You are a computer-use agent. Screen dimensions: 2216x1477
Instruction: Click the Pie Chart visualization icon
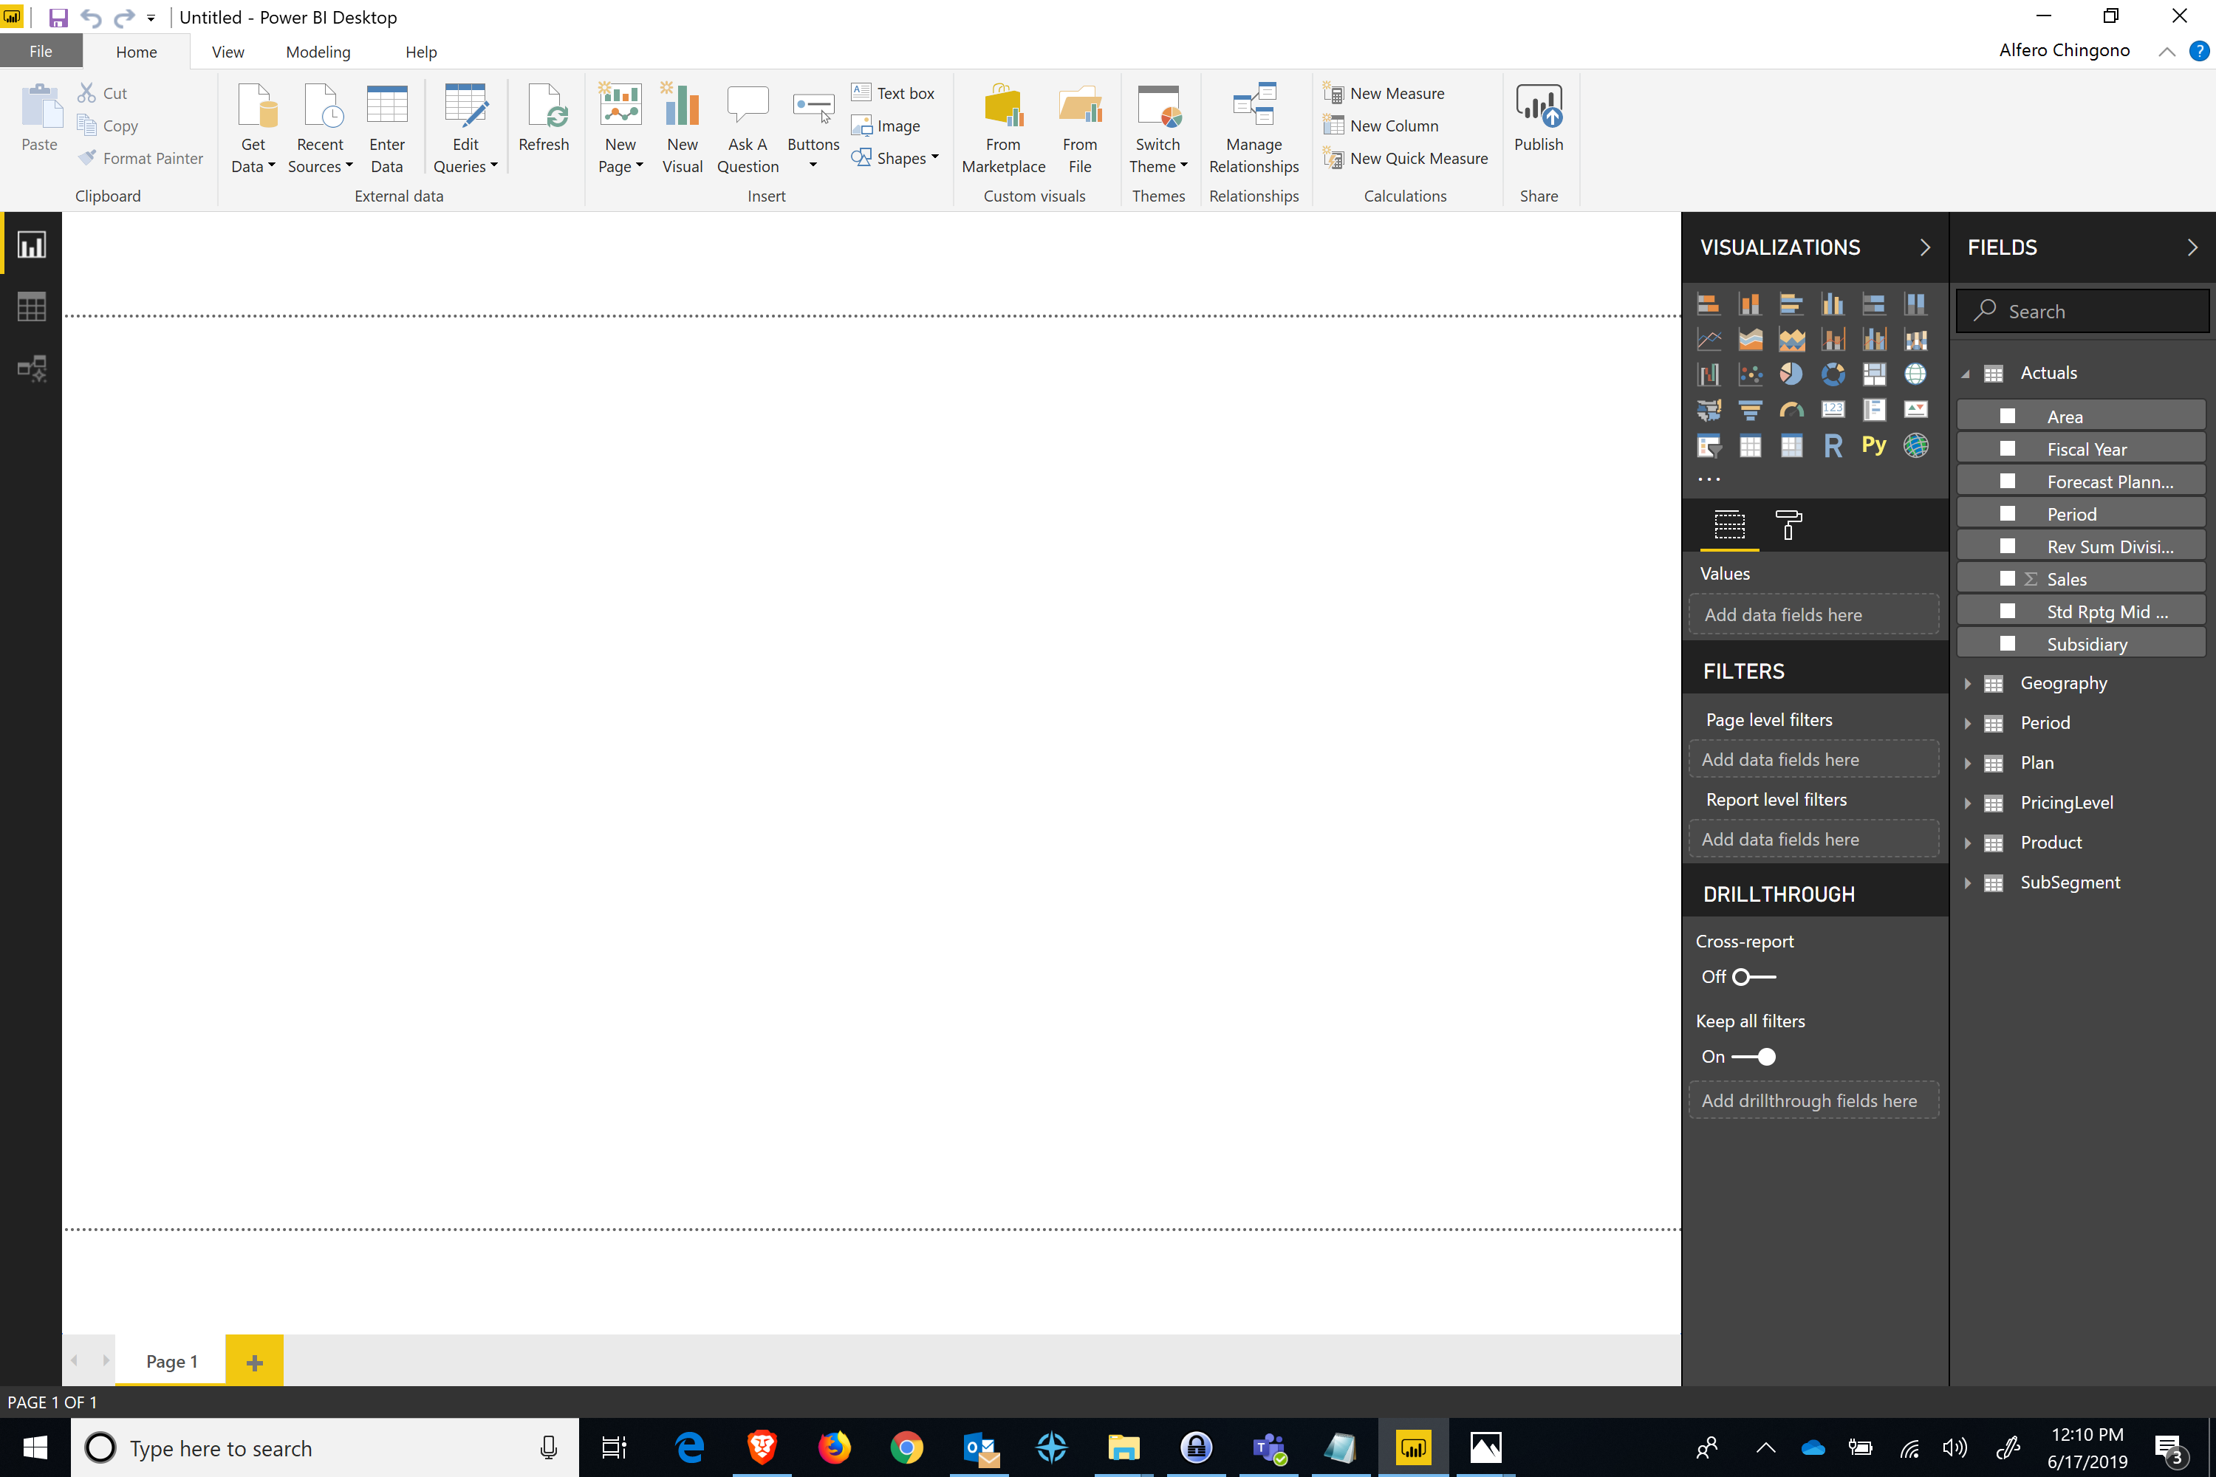tap(1791, 374)
